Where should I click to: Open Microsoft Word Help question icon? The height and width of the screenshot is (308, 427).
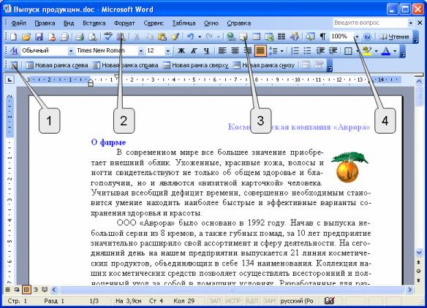click(x=367, y=36)
